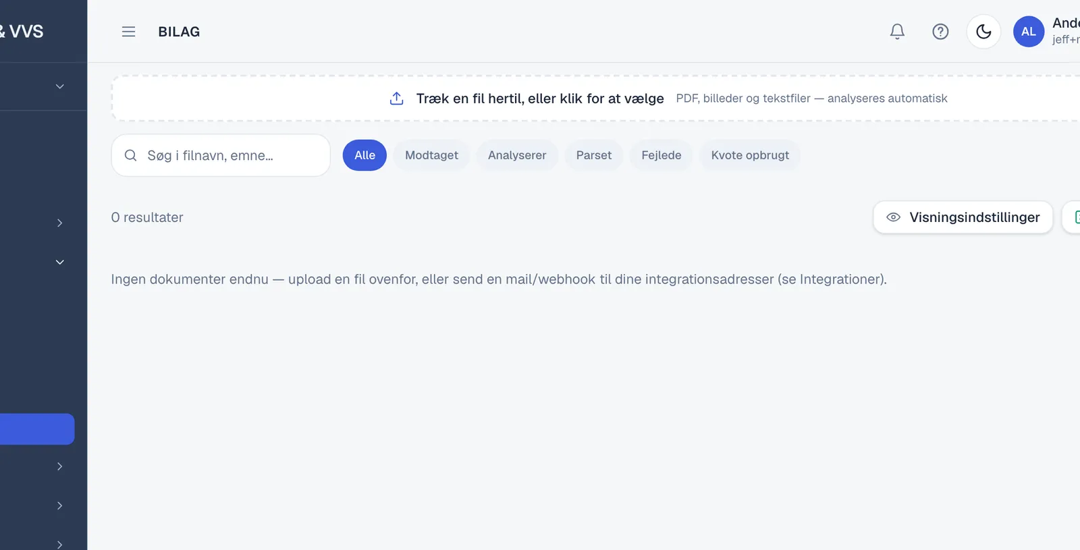Open the AL user avatar menu

pyautogui.click(x=1029, y=32)
